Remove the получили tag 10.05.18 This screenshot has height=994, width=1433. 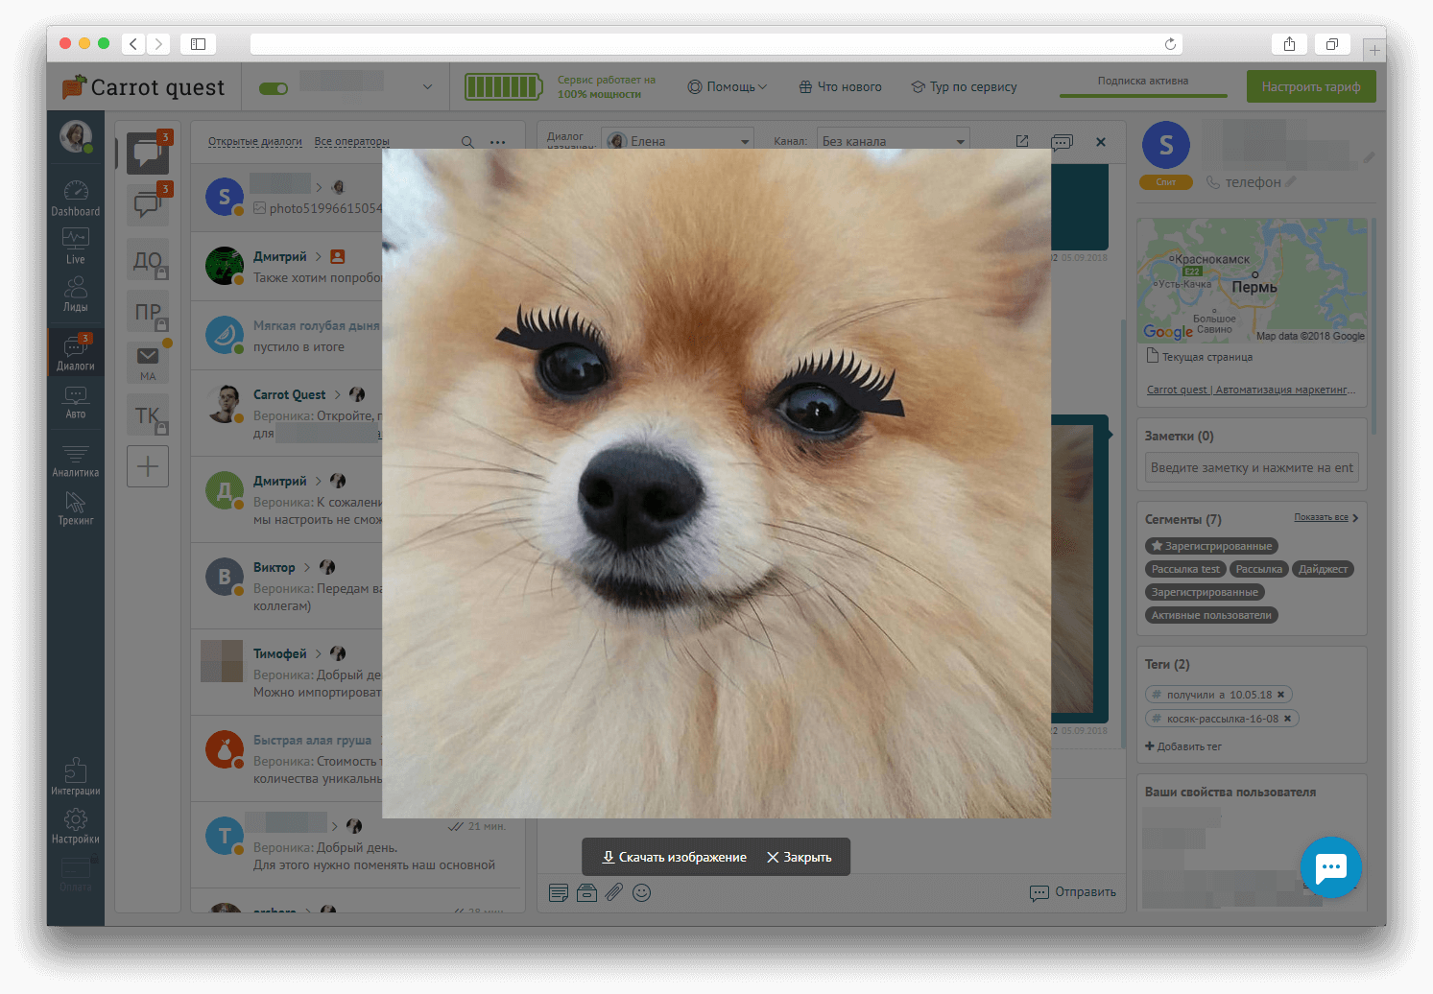coord(1280,695)
